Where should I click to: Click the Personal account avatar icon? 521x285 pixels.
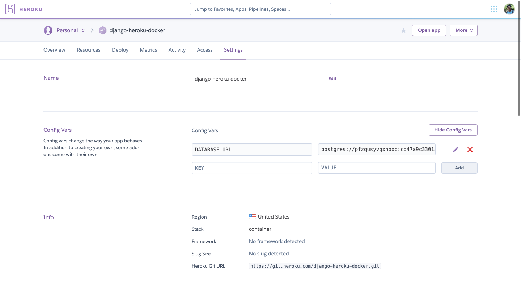[48, 30]
